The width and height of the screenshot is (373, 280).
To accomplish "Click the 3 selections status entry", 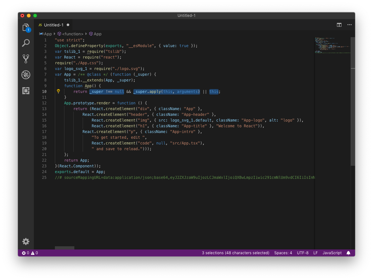I will 235,253.
